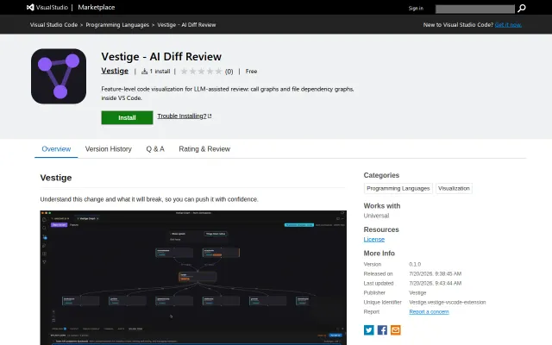Viewport: 552px width, 345px height.
Task: Click the Report a concern link
Action: point(429,312)
